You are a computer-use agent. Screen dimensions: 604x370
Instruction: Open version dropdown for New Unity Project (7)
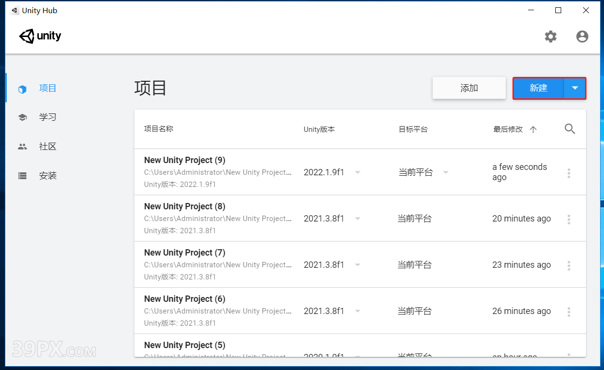pos(358,265)
